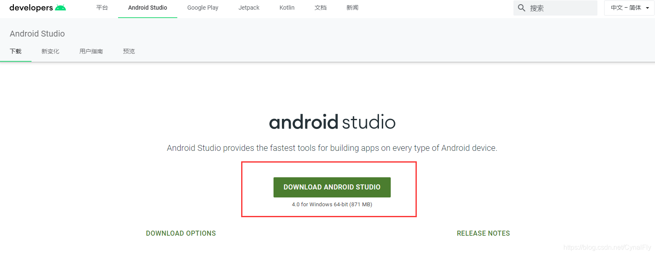Screen dimensions: 655x255
Task: Open the 新闻 navigation item
Action: [x=352, y=8]
